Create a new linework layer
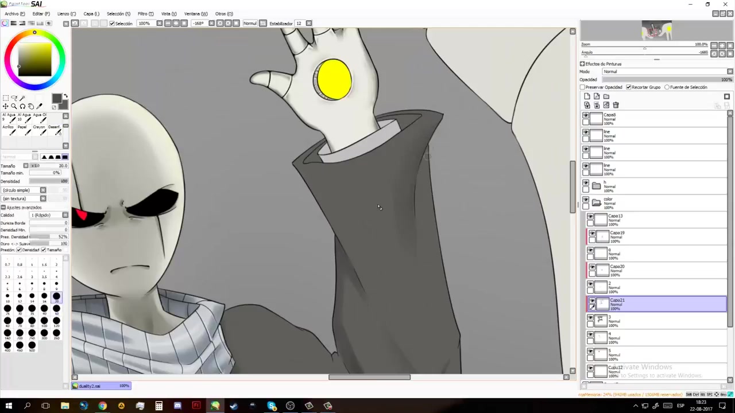The width and height of the screenshot is (735, 413). click(597, 96)
